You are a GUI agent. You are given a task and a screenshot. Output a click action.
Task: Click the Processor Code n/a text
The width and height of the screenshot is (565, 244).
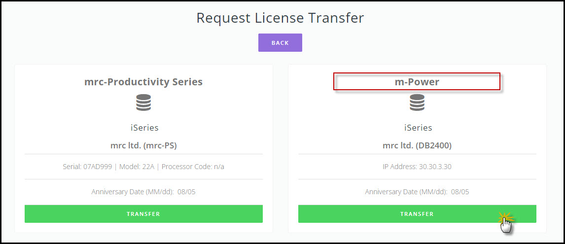(193, 167)
